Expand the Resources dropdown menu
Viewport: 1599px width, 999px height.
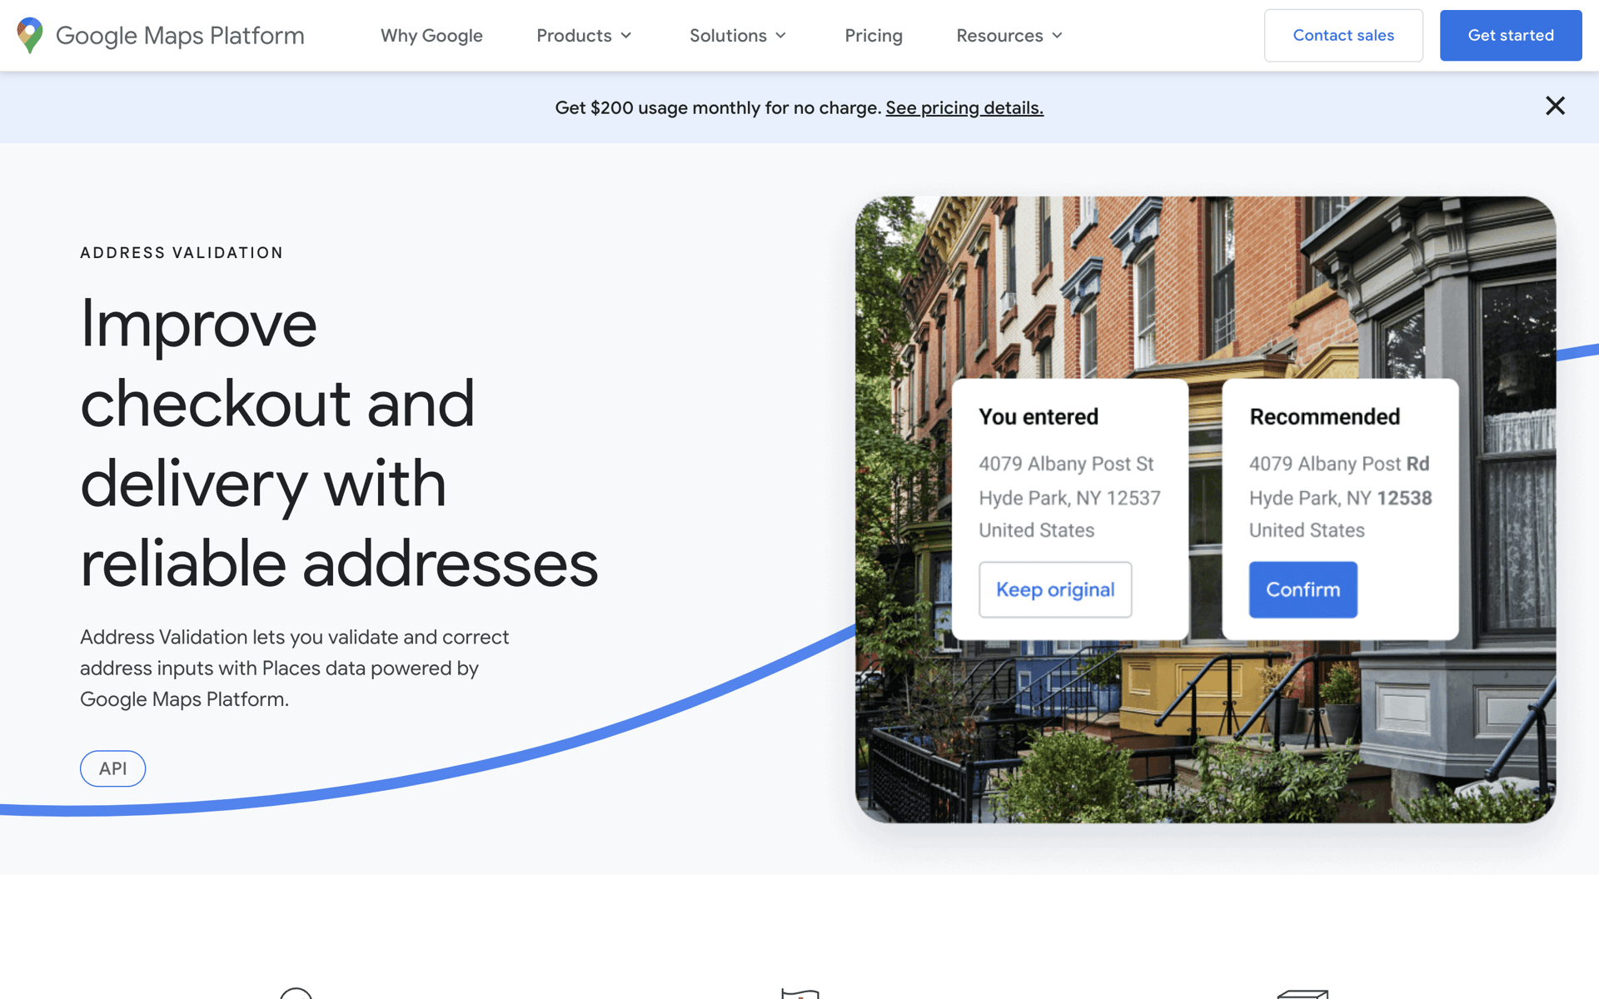pyautogui.click(x=1009, y=35)
